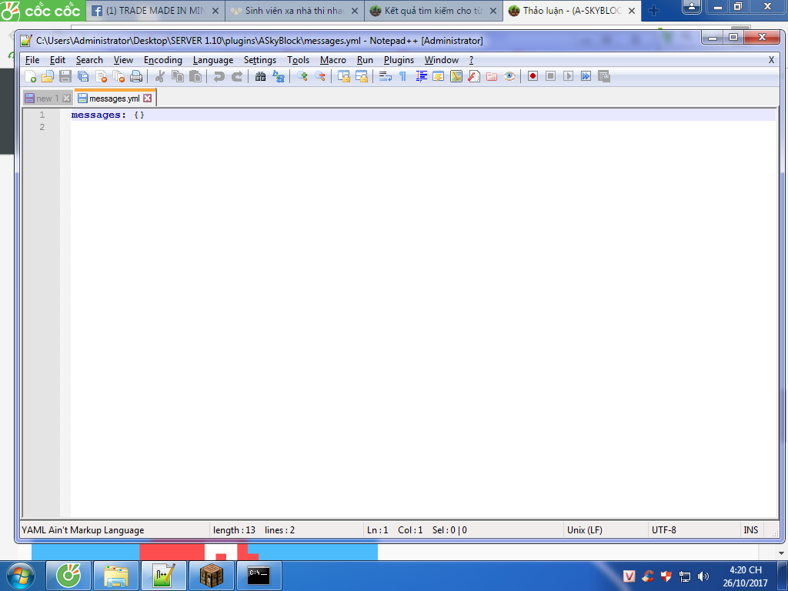Image resolution: width=788 pixels, height=591 pixels.
Task: Click line 1 text in the editor
Action: coord(108,115)
